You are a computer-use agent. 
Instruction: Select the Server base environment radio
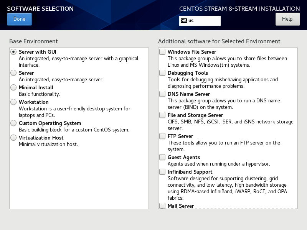point(13,73)
